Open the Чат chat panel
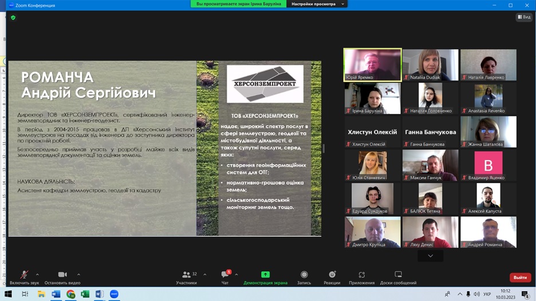This screenshot has height=301, width=536. coord(225,277)
